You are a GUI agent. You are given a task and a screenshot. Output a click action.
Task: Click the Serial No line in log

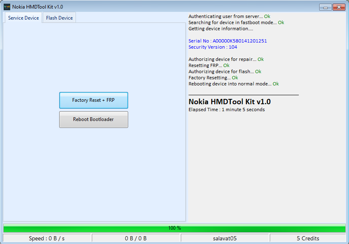[x=227, y=41]
